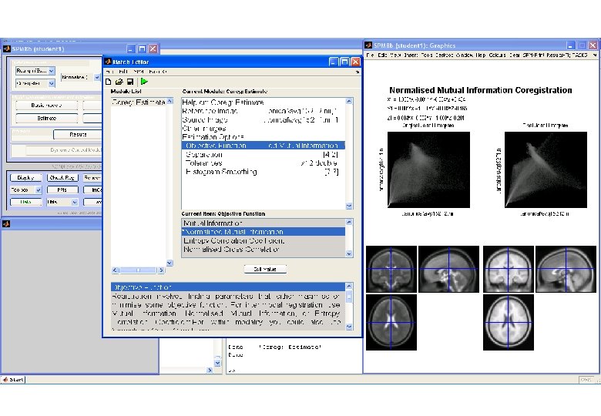This screenshot has width=601, height=416.
Task: Open the Help menu in Graphics window
Action: point(481,55)
